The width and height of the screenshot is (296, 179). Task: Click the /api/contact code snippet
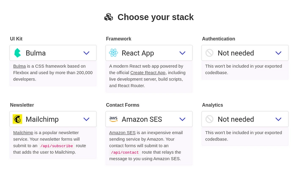pyautogui.click(x=125, y=152)
